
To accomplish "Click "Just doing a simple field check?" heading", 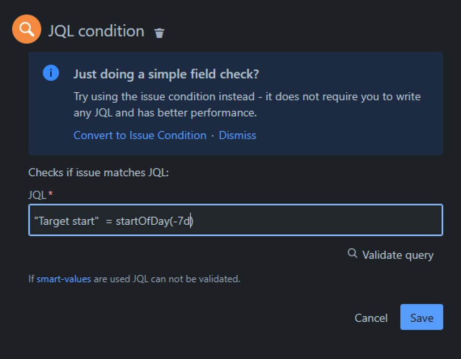I will pyautogui.click(x=166, y=74).
